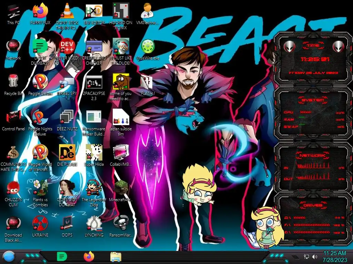Launch Plants vs Zombies shortcut
353x264 pixels.
(x=40, y=194)
